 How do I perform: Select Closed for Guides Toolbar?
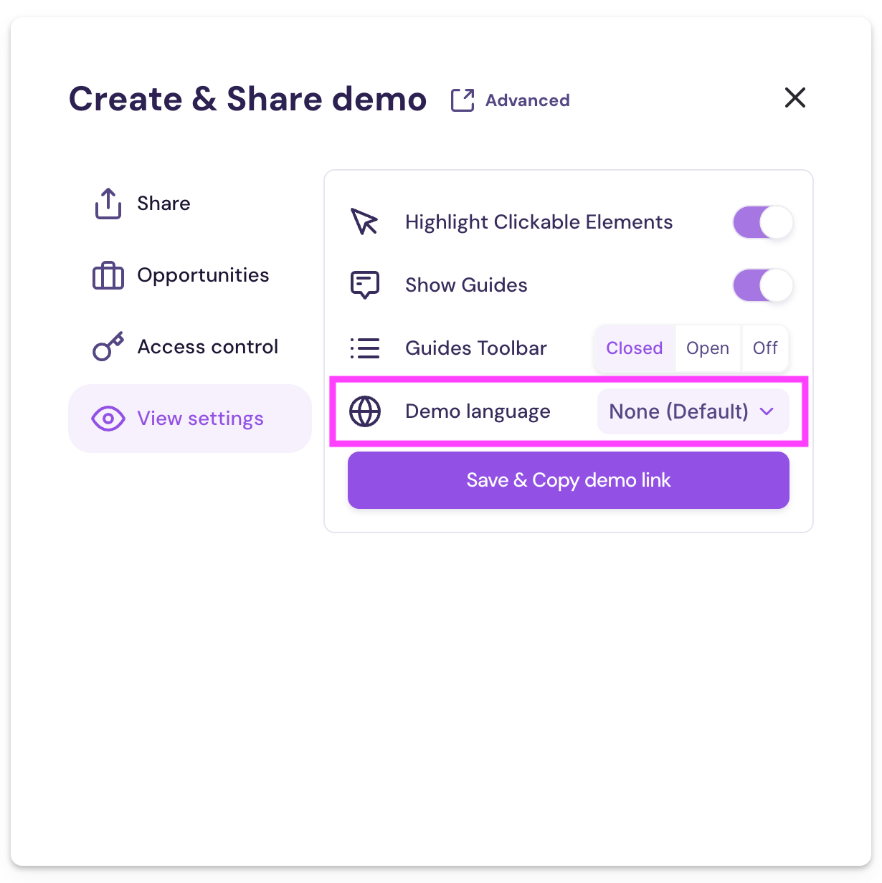634,348
